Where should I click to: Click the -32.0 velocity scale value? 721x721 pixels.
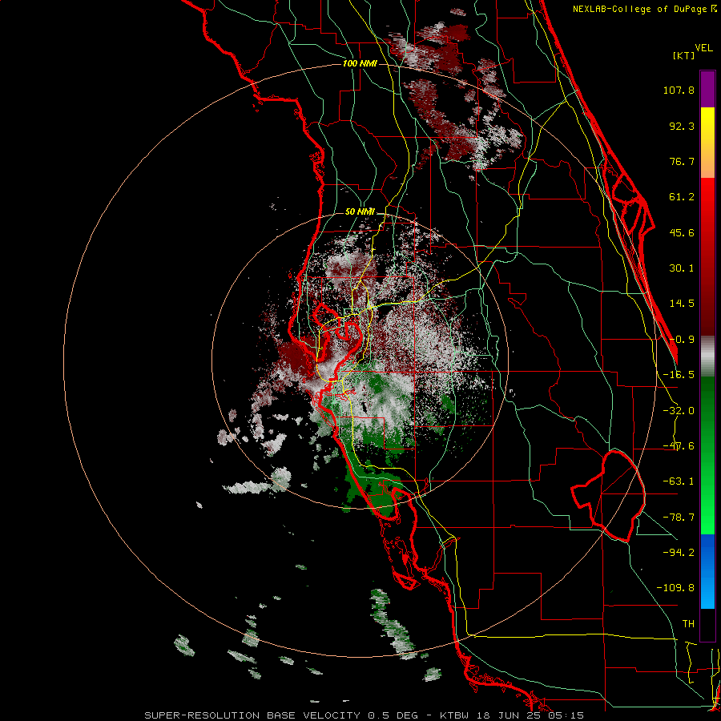[679, 411]
